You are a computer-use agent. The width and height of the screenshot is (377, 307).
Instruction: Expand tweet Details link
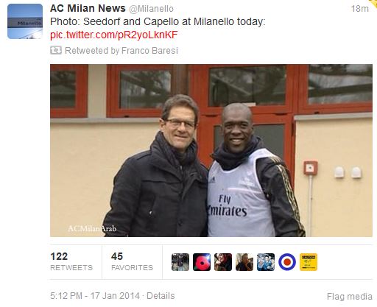(x=161, y=296)
